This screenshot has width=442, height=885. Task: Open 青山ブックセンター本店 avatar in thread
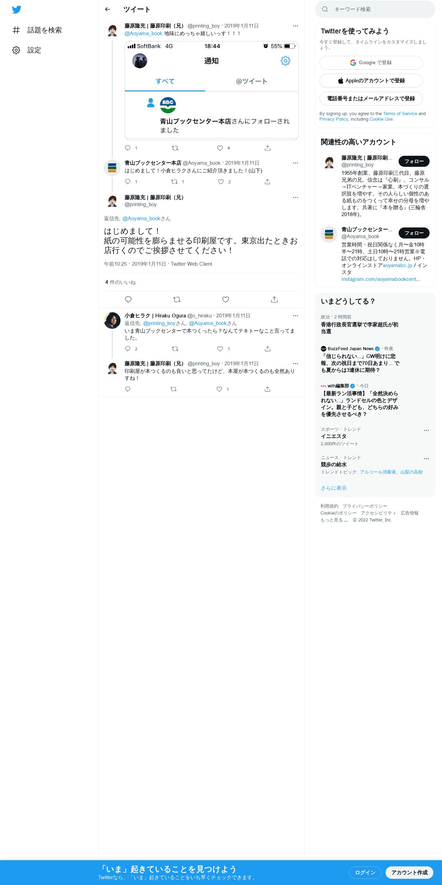click(112, 168)
